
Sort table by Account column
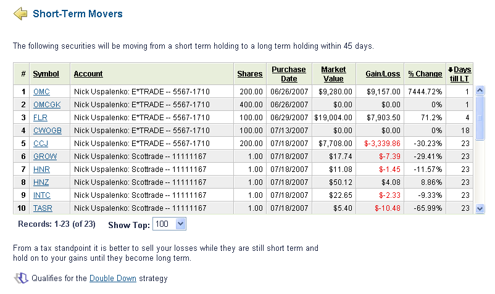pyautogui.click(x=88, y=74)
